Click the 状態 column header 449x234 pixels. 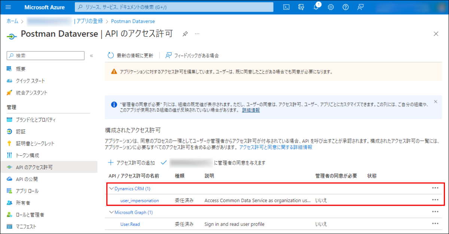pyautogui.click(x=372, y=176)
